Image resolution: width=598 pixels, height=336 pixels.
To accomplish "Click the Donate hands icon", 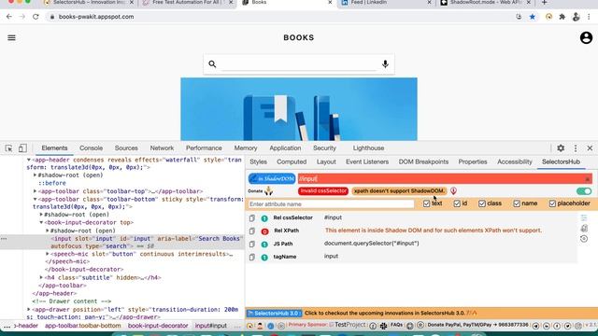I will [268, 190].
